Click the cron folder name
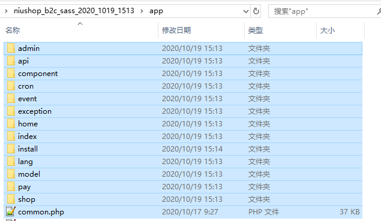 tap(26, 86)
